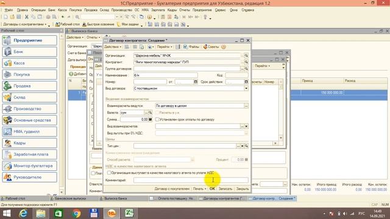Click the calculator icon in main toolbar
This screenshot has width=390, height=219.
163,17
